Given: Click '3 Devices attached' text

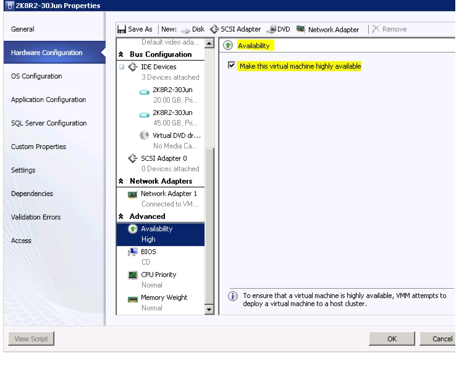Looking at the screenshot, I should coord(170,77).
